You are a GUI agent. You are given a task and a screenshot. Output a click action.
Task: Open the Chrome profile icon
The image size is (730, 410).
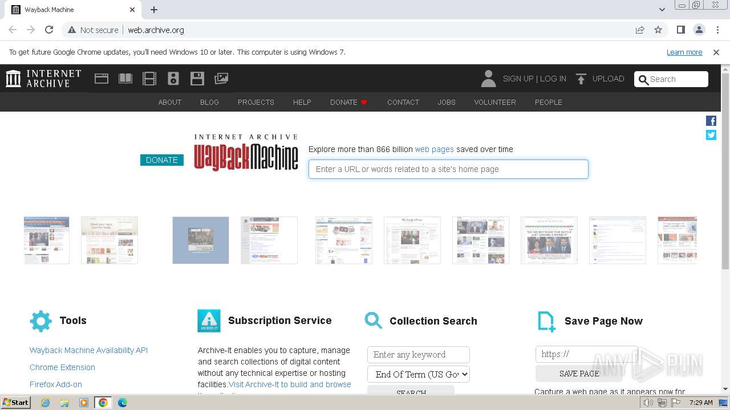[x=699, y=30]
